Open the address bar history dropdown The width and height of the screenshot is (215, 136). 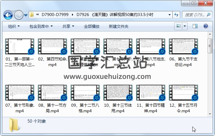(x=169, y=15)
